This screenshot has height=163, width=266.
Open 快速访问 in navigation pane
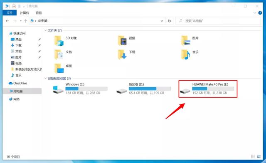click(x=17, y=33)
